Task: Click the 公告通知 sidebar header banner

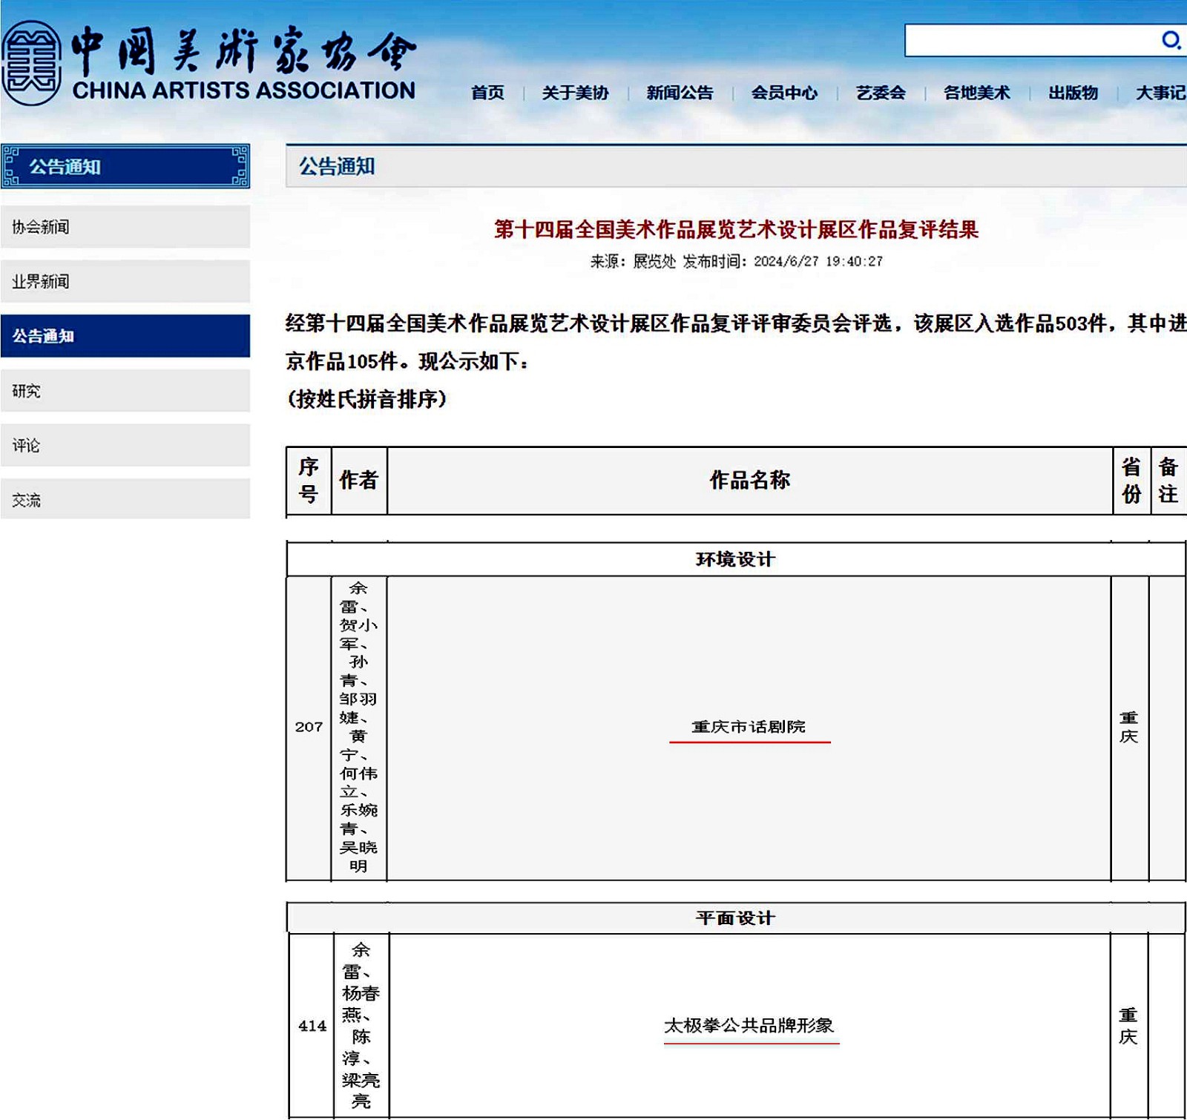Action: coord(125,166)
